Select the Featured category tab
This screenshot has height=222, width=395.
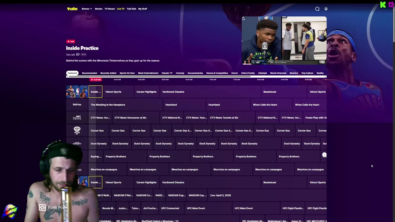click(72, 73)
